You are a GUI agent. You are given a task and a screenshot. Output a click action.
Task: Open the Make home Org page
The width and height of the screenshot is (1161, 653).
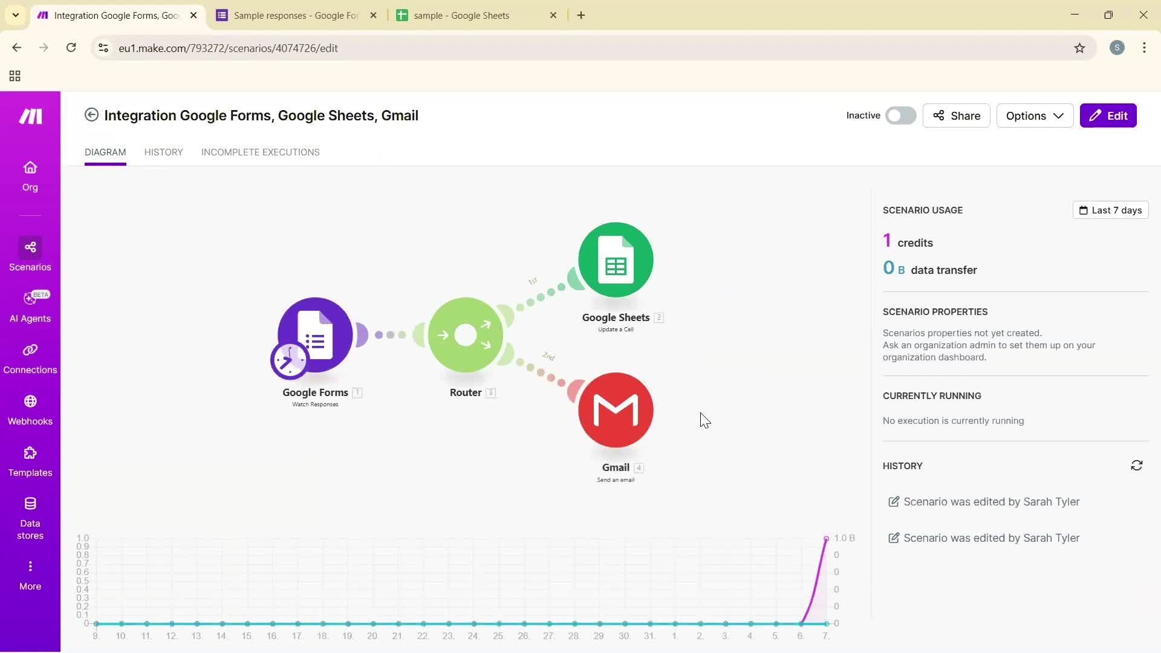click(30, 175)
